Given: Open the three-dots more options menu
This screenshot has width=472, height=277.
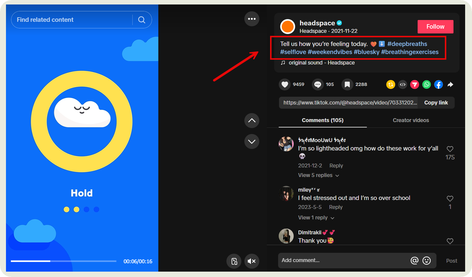Looking at the screenshot, I should [252, 19].
